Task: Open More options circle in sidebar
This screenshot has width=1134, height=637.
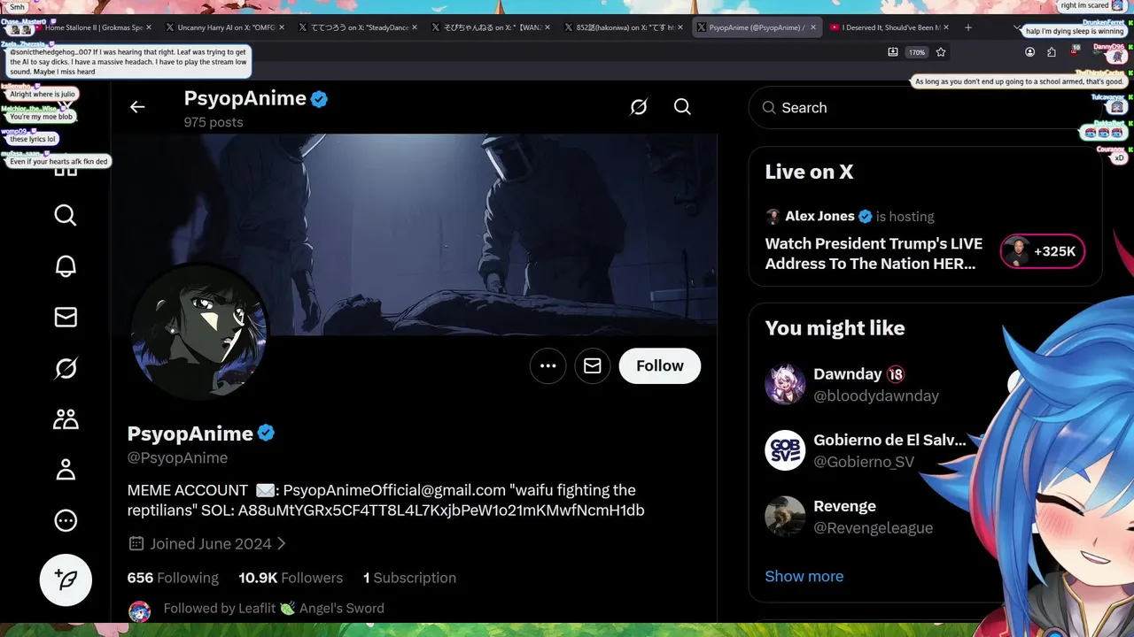Action: pos(66,520)
